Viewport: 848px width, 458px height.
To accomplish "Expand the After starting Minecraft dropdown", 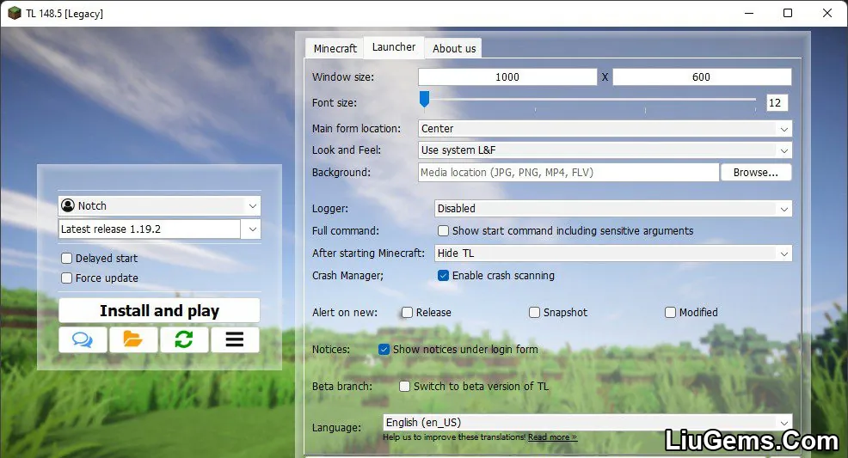I will (x=613, y=253).
